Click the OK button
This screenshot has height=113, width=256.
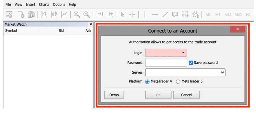[x=158, y=95]
